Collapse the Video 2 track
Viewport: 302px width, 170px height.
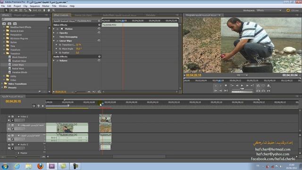tap(19, 117)
